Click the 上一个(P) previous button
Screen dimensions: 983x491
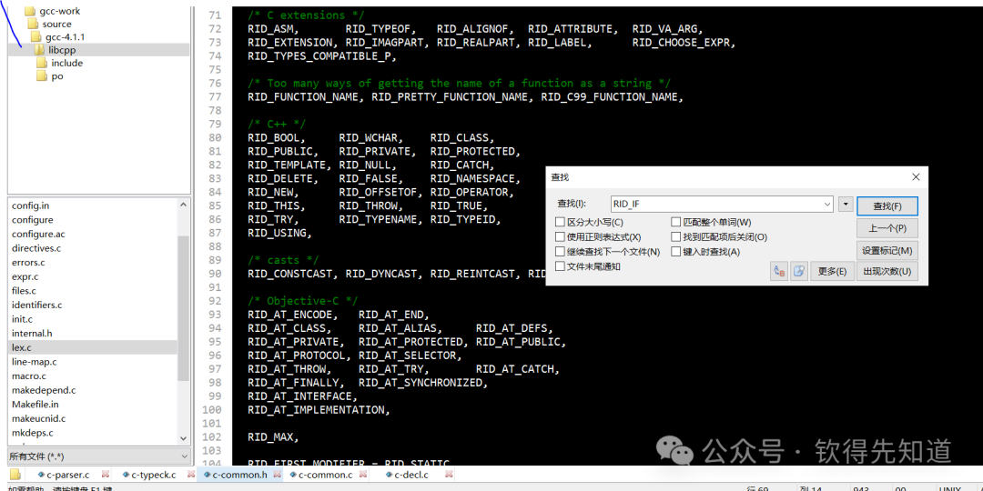tap(887, 228)
